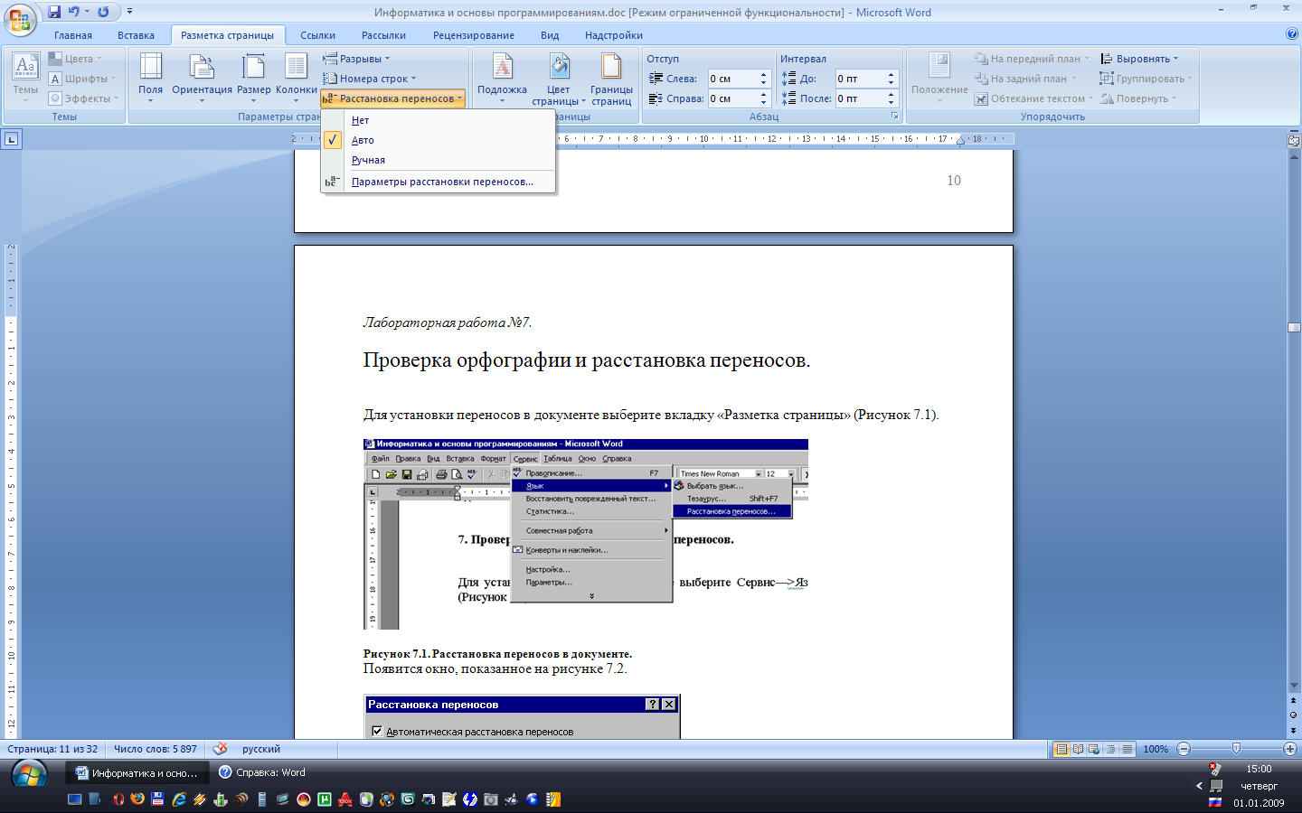Redo with the quick access arrow
This screenshot has height=813, width=1302.
coord(103,12)
